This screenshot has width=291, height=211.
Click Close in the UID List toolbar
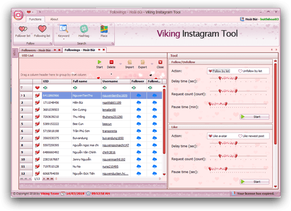click(x=160, y=64)
